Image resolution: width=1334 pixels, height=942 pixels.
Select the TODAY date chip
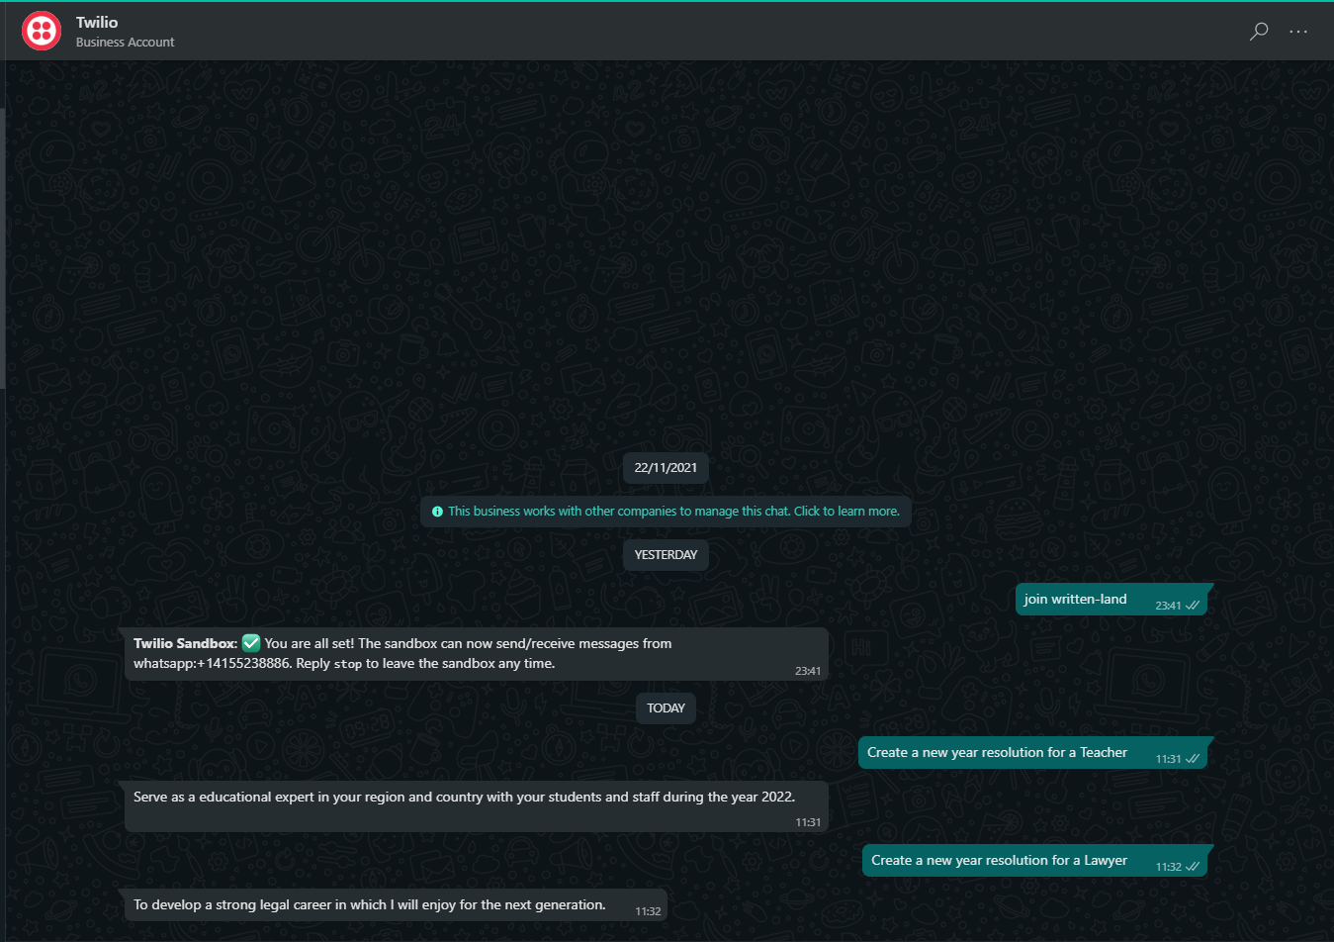(666, 708)
